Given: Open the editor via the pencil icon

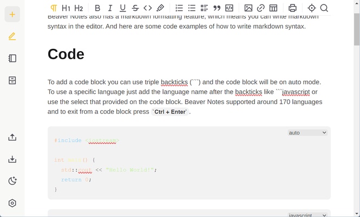Looking at the screenshot, I should click(x=12, y=36).
